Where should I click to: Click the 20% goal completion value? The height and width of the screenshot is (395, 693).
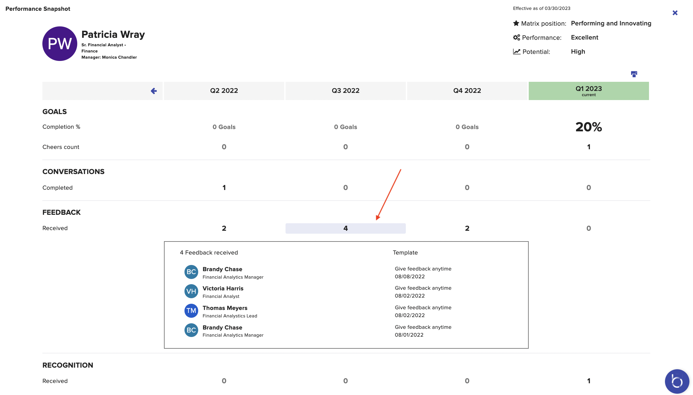pos(588,127)
